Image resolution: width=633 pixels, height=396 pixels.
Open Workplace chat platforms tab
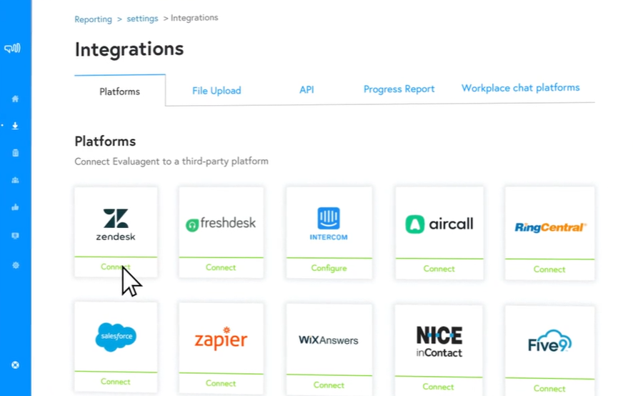(520, 88)
